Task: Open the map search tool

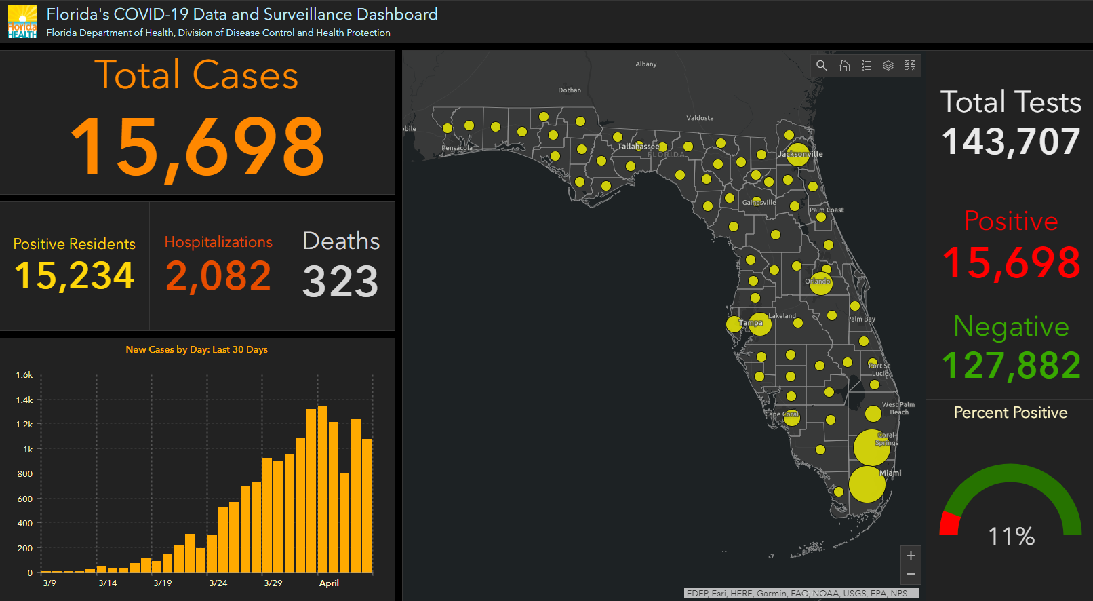Action: [x=822, y=66]
